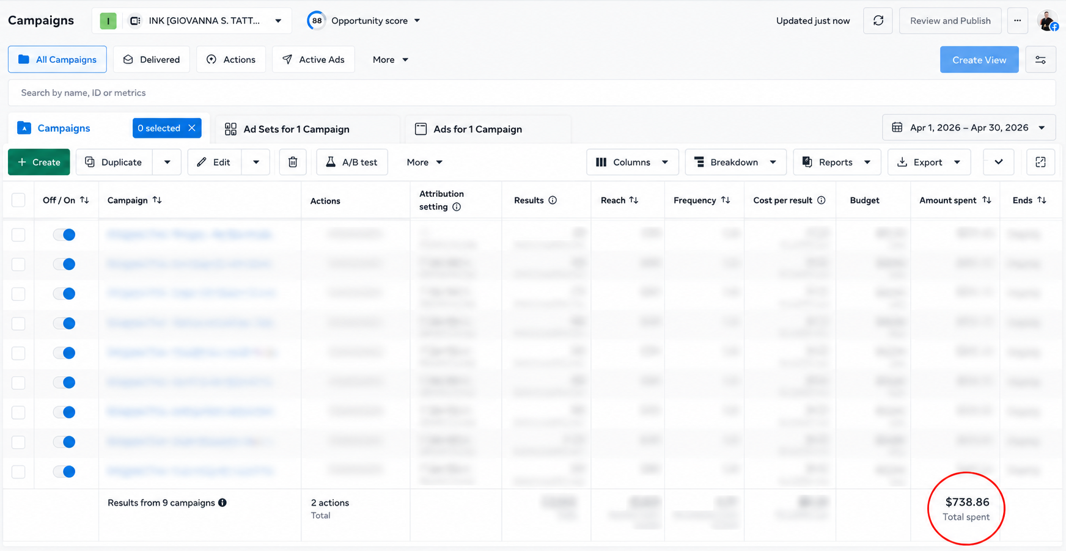The width and height of the screenshot is (1066, 551).
Task: Expand the toolbar chevron-down button
Action: [x=998, y=162]
